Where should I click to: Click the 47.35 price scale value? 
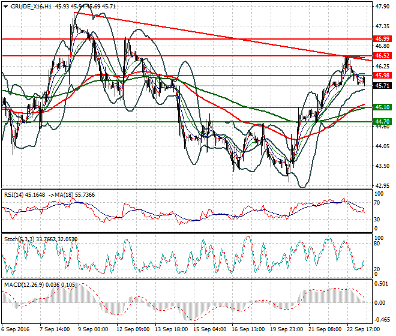click(x=382, y=26)
